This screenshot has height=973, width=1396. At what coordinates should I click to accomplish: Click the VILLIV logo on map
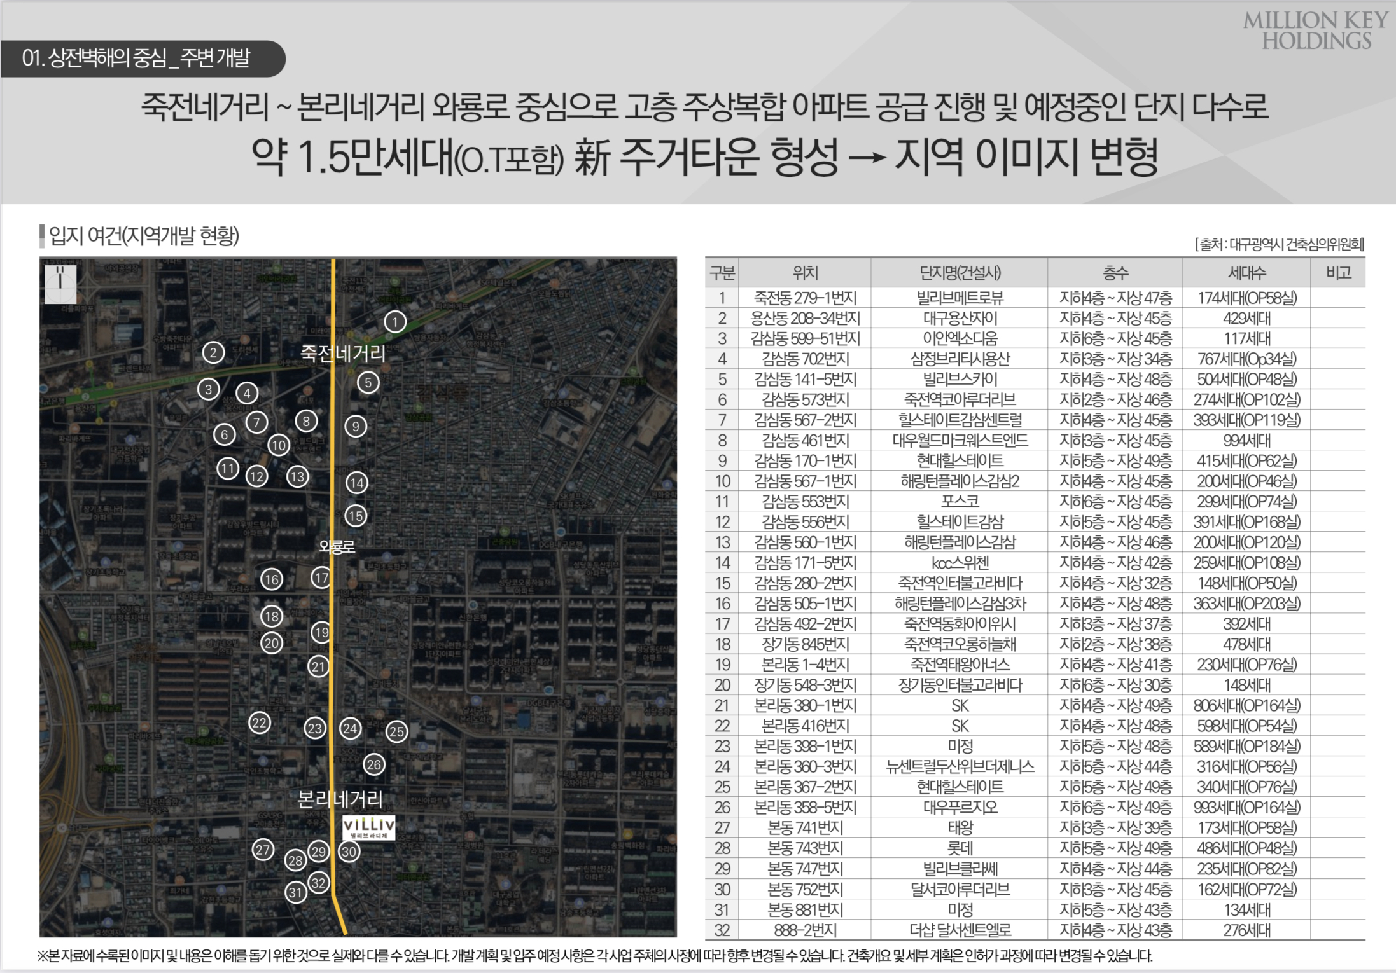(x=368, y=827)
